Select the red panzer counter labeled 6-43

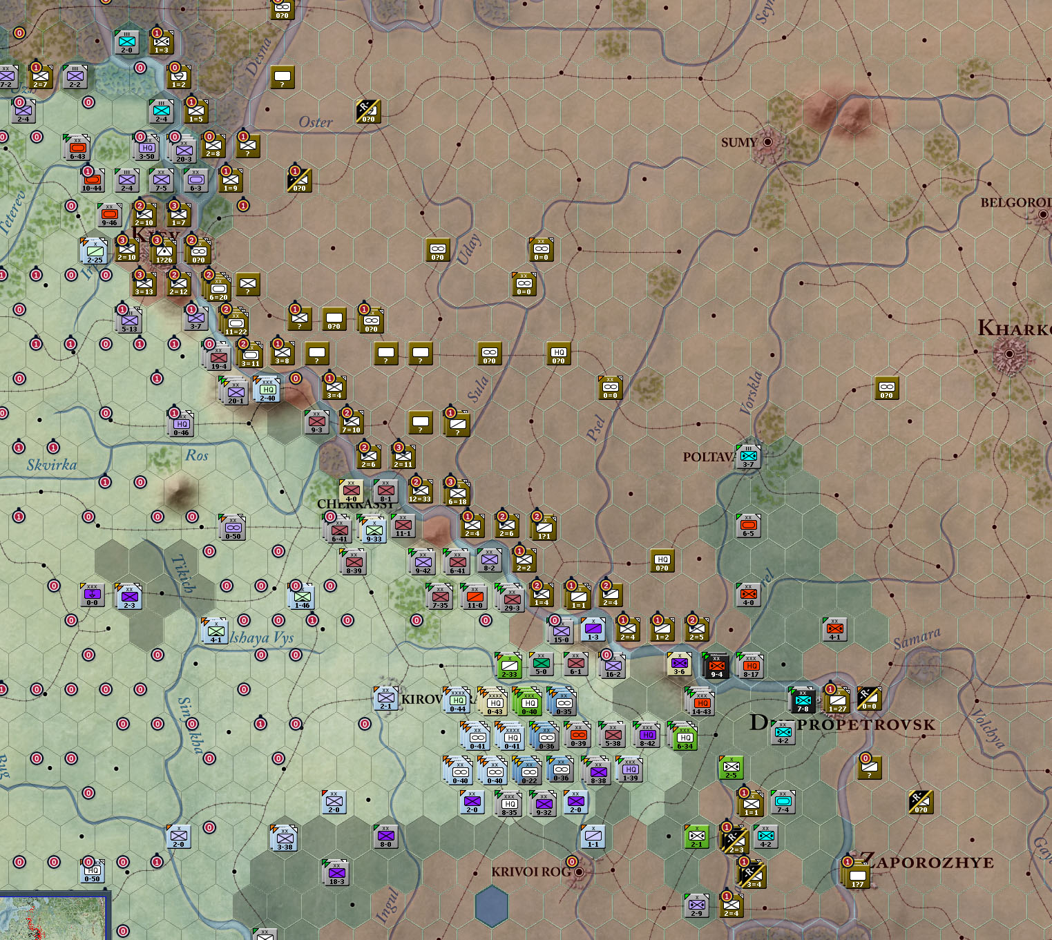(x=77, y=148)
